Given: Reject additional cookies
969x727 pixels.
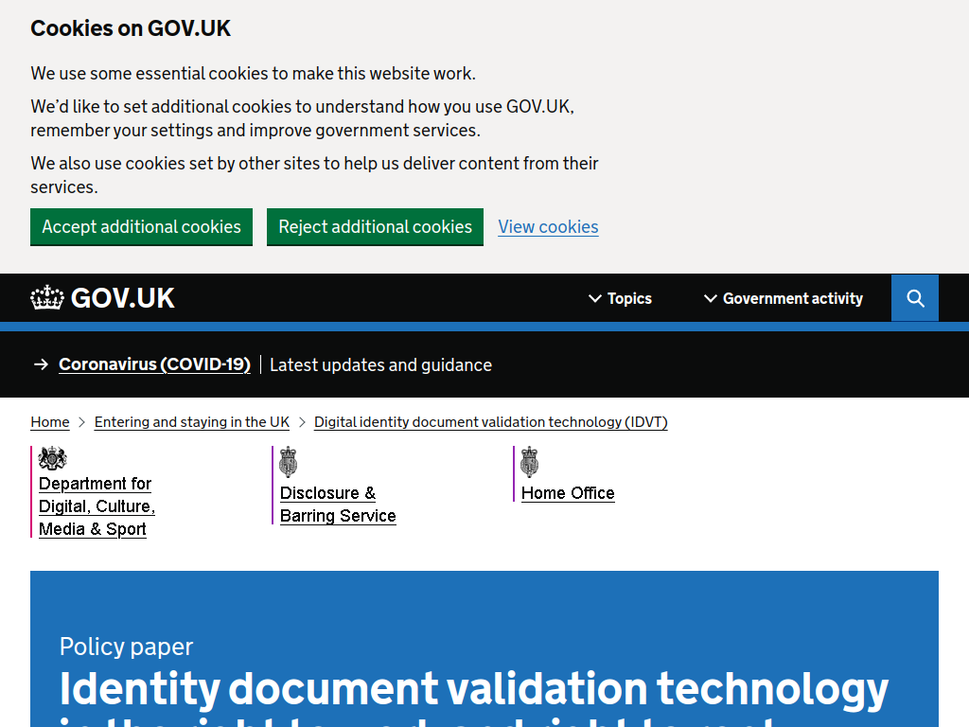Looking at the screenshot, I should click(x=375, y=227).
